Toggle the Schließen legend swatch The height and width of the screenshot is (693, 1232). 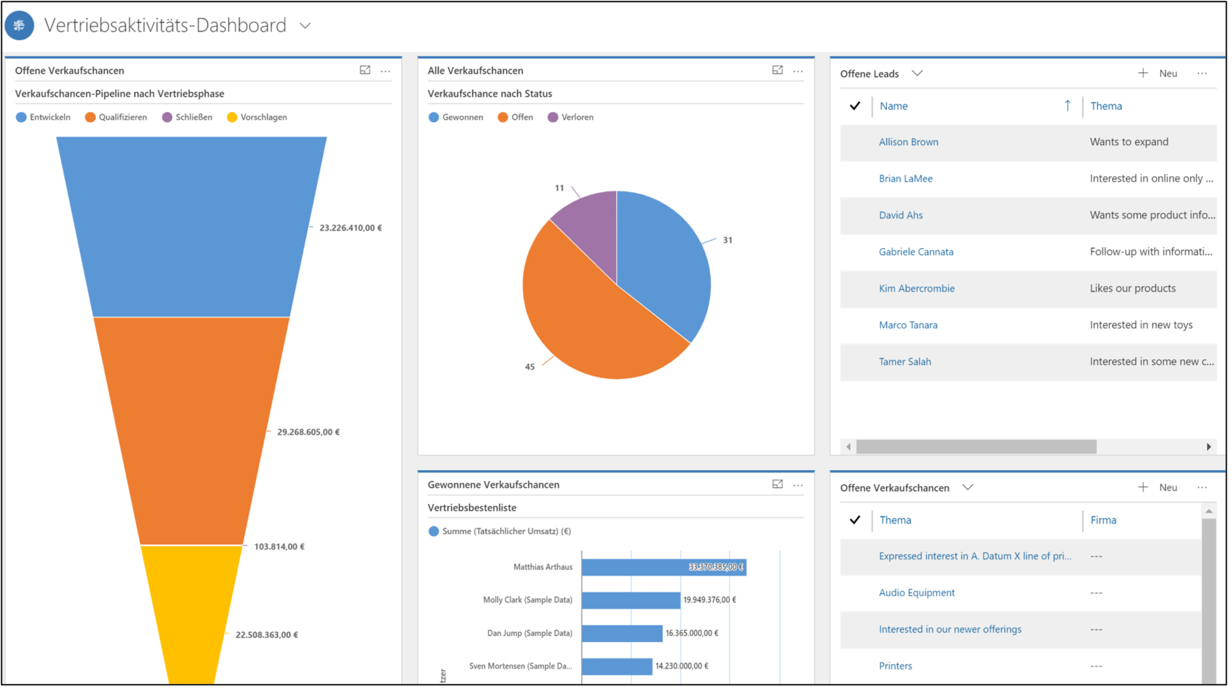point(167,117)
